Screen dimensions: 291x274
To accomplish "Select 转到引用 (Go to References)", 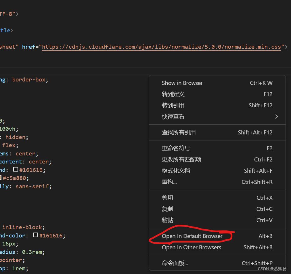I will (217, 105).
